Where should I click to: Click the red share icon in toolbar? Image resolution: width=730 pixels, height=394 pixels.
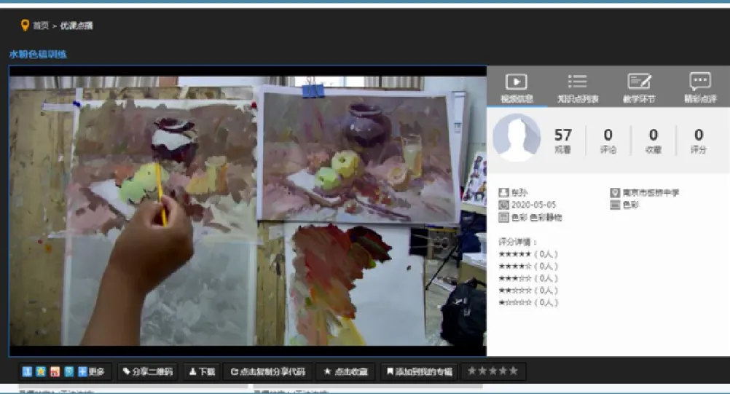[55, 371]
